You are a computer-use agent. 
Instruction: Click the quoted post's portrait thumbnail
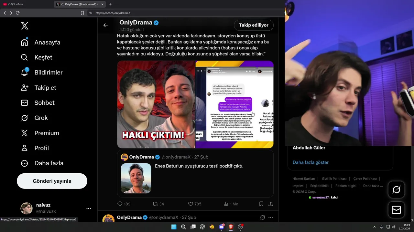136,178
